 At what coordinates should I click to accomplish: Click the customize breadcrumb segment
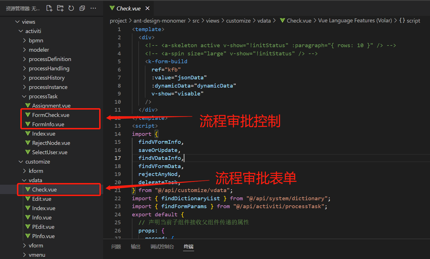point(238,21)
